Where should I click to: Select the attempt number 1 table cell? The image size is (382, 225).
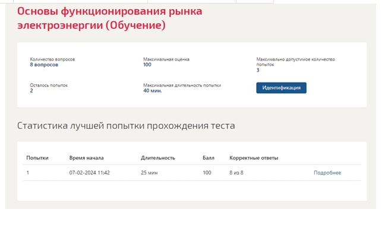point(28,173)
